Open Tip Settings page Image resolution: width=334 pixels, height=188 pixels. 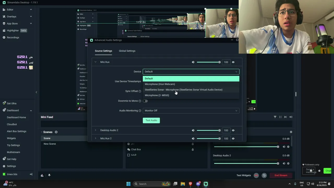13,145
